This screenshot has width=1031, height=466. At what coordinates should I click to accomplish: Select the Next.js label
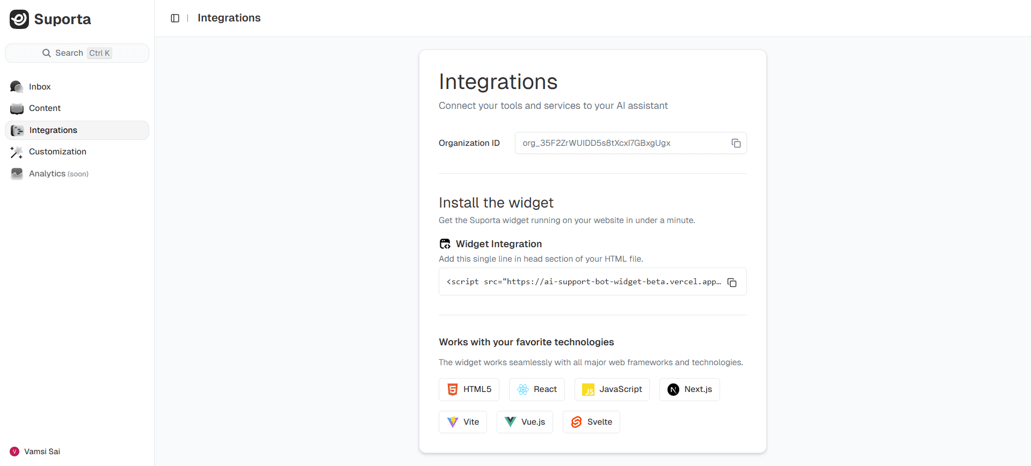click(698, 389)
